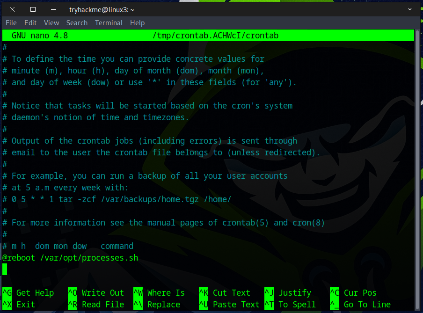The height and width of the screenshot is (313, 423).
Task: Click the ^G Get Help shortcut
Action: click(28, 293)
